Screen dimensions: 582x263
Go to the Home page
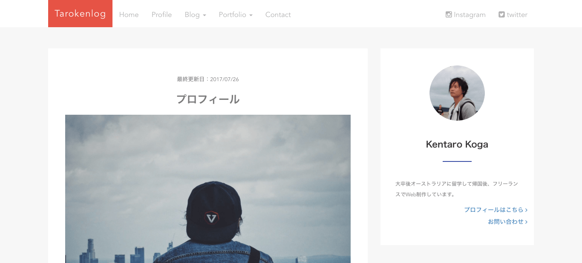pyautogui.click(x=129, y=14)
